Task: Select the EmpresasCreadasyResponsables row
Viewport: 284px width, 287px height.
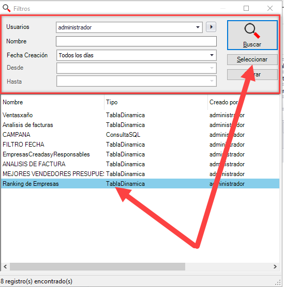Action: 140,154
